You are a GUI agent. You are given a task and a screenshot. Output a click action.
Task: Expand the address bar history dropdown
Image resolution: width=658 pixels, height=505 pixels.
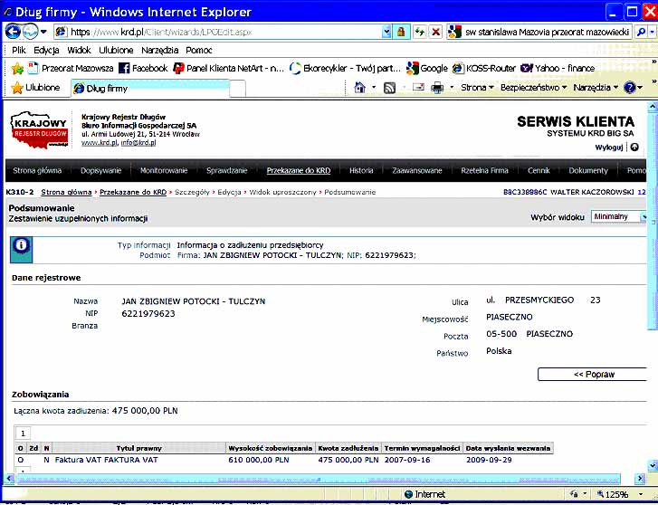tap(386, 32)
